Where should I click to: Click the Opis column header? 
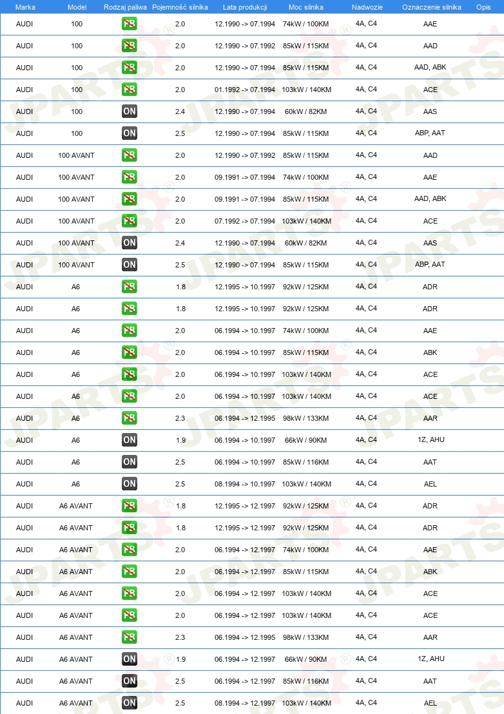[483, 7]
